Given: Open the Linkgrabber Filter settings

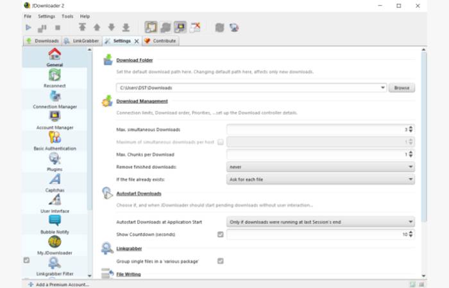Looking at the screenshot, I should coord(55,266).
